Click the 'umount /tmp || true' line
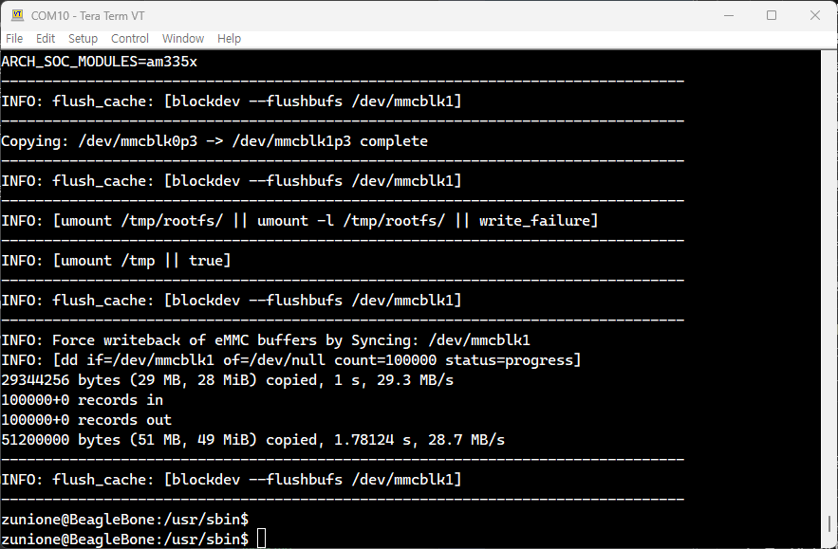Image resolution: width=838 pixels, height=549 pixels. [116, 261]
